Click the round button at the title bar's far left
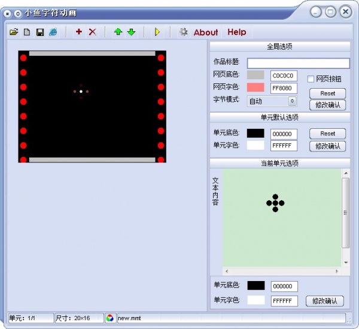This screenshot has height=329, width=359. pyautogui.click(x=7, y=14)
